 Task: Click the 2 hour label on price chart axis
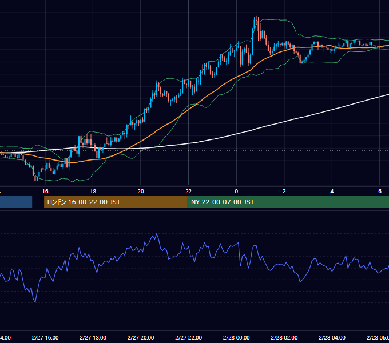tap(284, 192)
